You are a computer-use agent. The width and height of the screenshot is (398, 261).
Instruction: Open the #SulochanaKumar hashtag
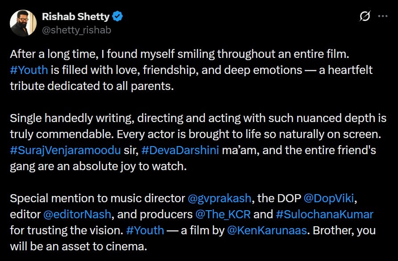[324, 214]
